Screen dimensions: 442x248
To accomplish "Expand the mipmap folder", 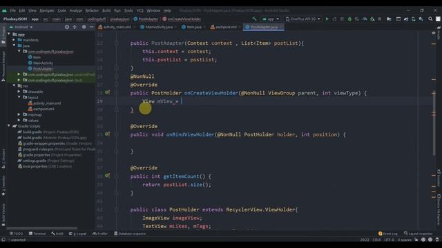I will 19,114.
